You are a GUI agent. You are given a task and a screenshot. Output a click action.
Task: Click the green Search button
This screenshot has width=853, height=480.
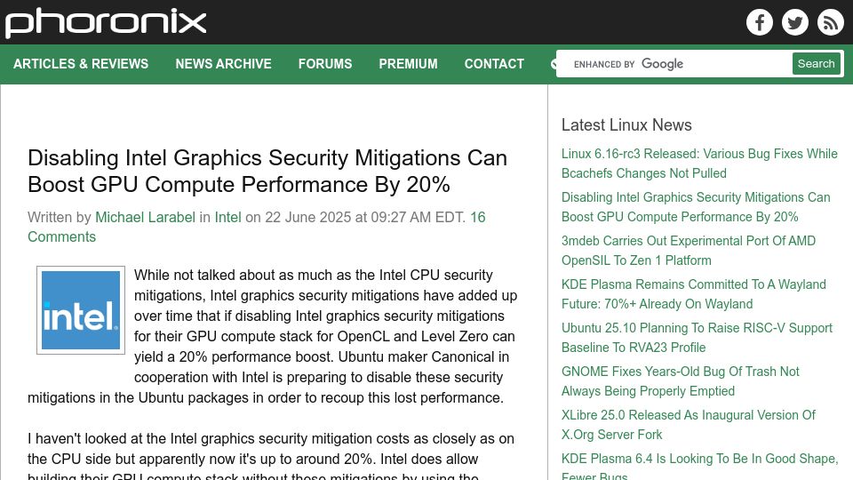click(x=816, y=64)
